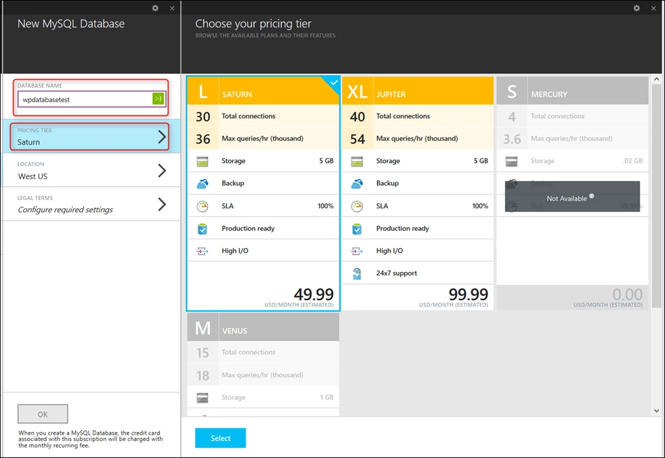Select the L Saturn plan header
The height and width of the screenshot is (458, 665).
(x=263, y=91)
